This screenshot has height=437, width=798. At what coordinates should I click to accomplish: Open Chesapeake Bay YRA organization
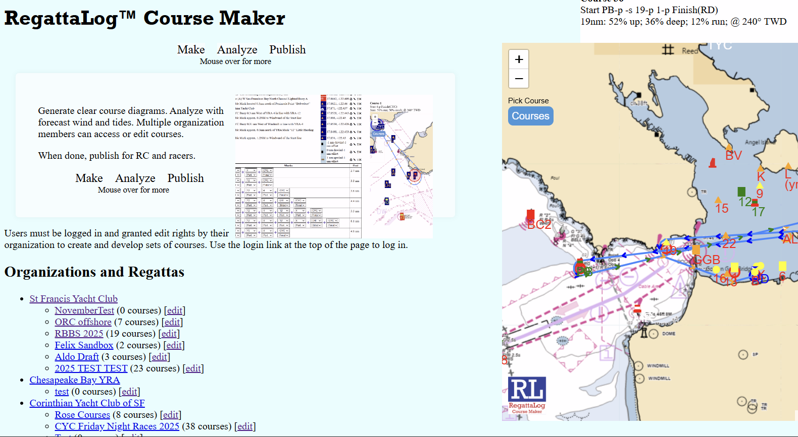pos(75,380)
